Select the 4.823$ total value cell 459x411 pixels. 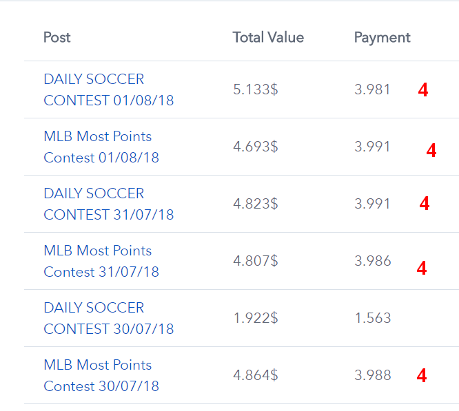click(x=256, y=204)
